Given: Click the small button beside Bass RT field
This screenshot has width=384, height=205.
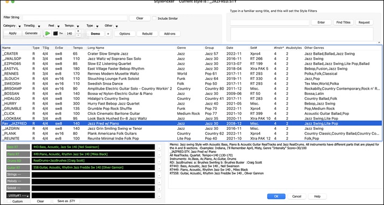Looking at the screenshot, I should [x=159, y=147].
